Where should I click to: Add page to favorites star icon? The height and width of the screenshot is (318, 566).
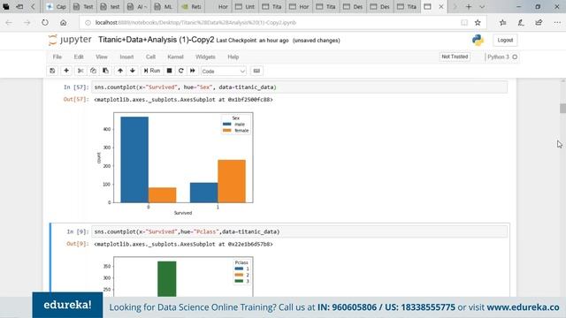(x=478, y=23)
